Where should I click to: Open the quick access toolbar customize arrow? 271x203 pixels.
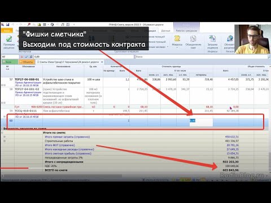[x=74, y=24]
